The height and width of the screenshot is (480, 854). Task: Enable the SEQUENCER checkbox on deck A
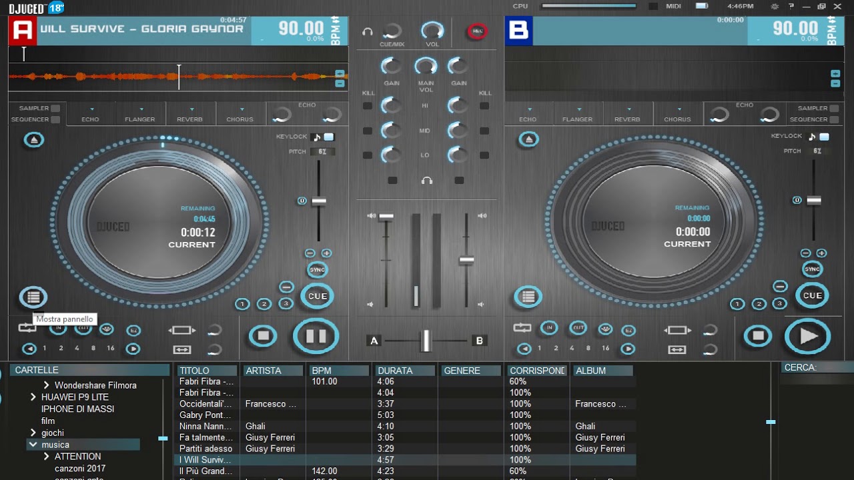click(55, 119)
